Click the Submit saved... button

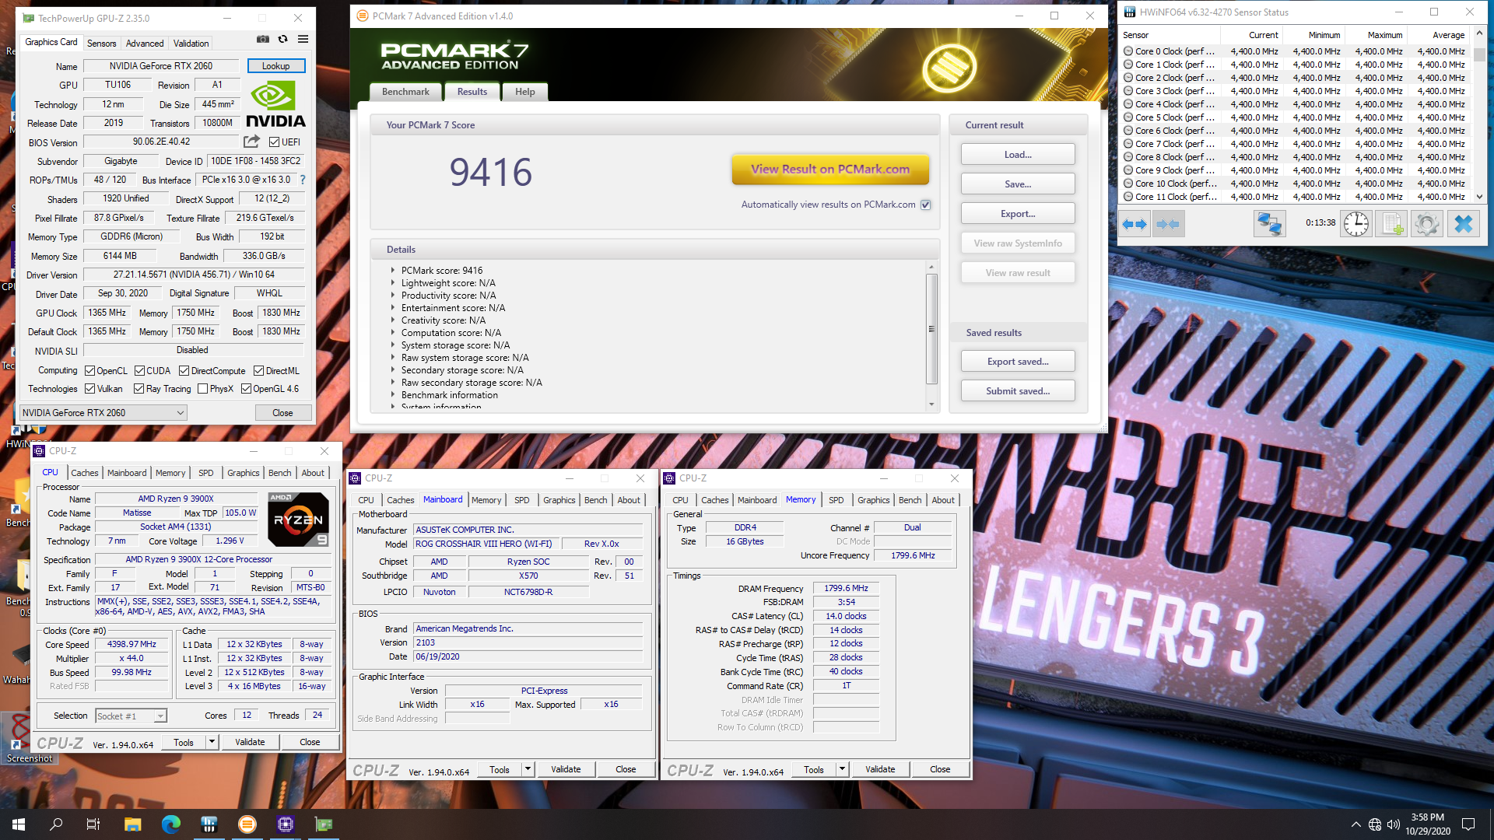(1018, 391)
